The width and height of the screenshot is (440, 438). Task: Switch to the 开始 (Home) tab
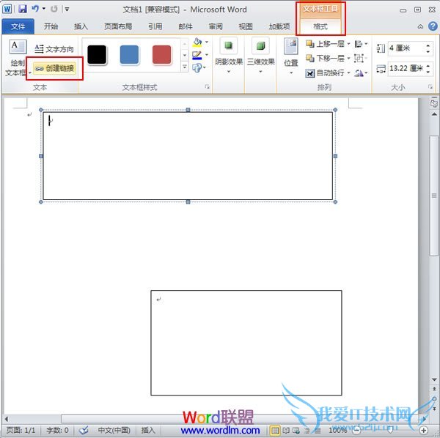(51, 26)
